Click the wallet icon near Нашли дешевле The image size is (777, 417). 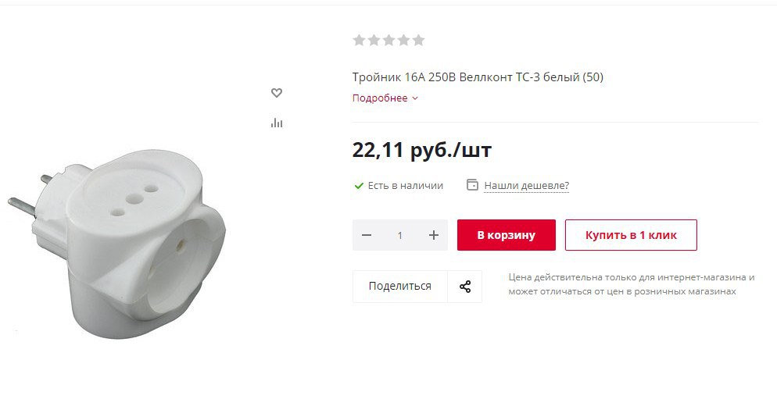click(x=473, y=185)
